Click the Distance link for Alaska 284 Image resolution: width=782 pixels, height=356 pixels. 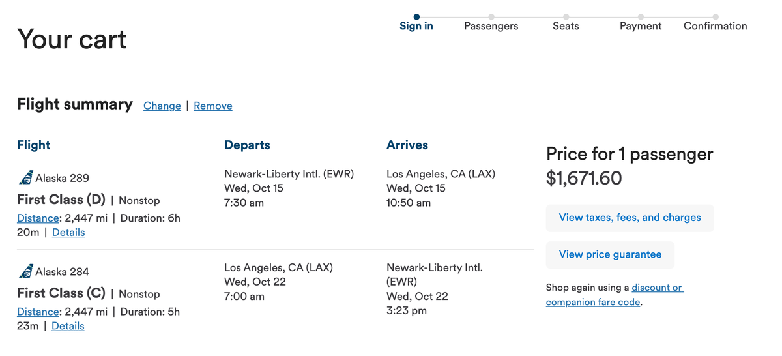tap(38, 312)
